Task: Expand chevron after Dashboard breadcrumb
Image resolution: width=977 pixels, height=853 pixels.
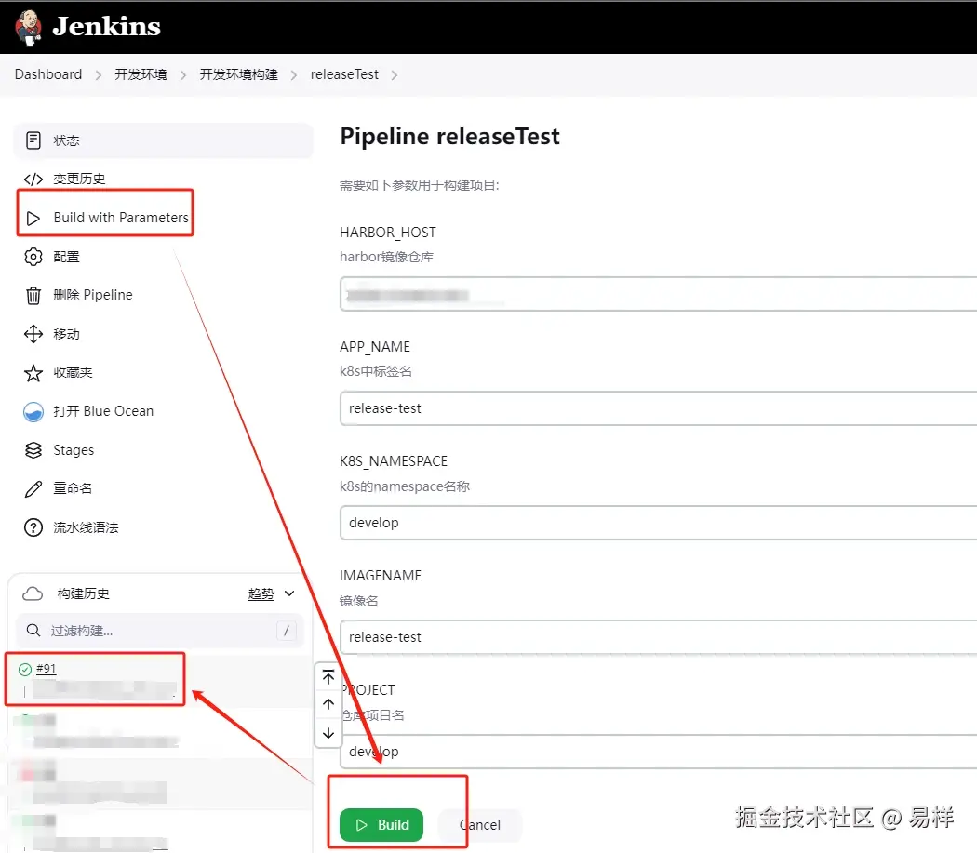Action: (99, 75)
